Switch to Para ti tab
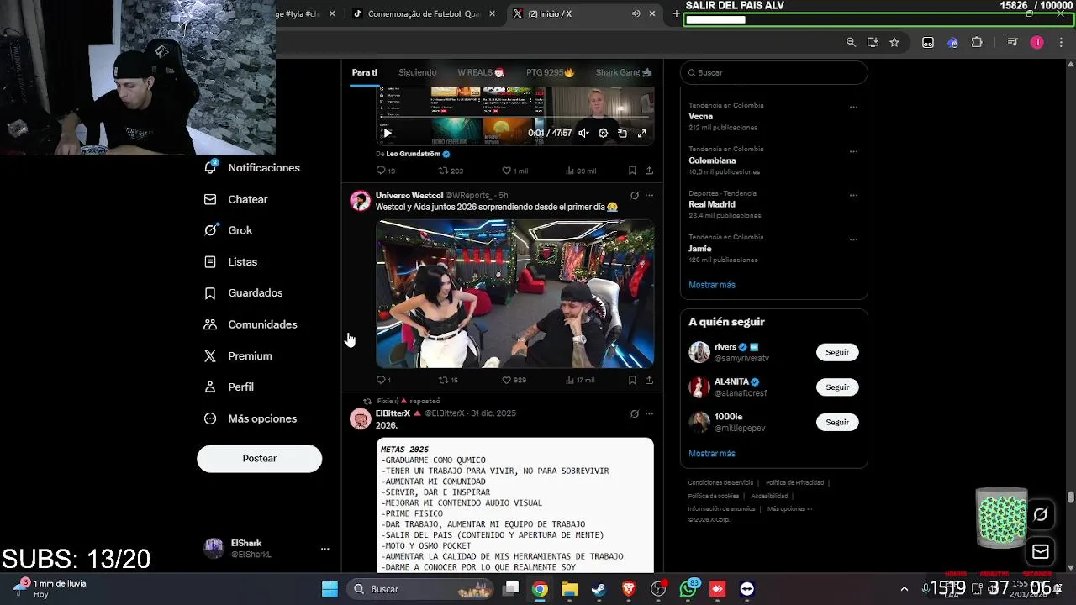 (364, 72)
